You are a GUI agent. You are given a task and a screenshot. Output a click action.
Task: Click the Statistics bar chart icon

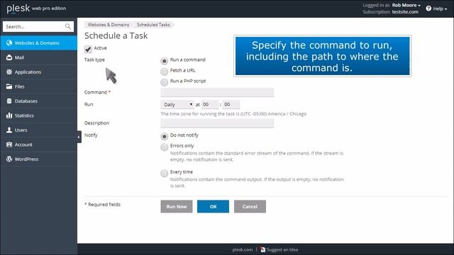(x=9, y=115)
